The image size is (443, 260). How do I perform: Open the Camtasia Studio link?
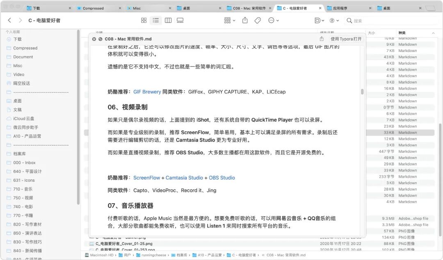click(184, 178)
